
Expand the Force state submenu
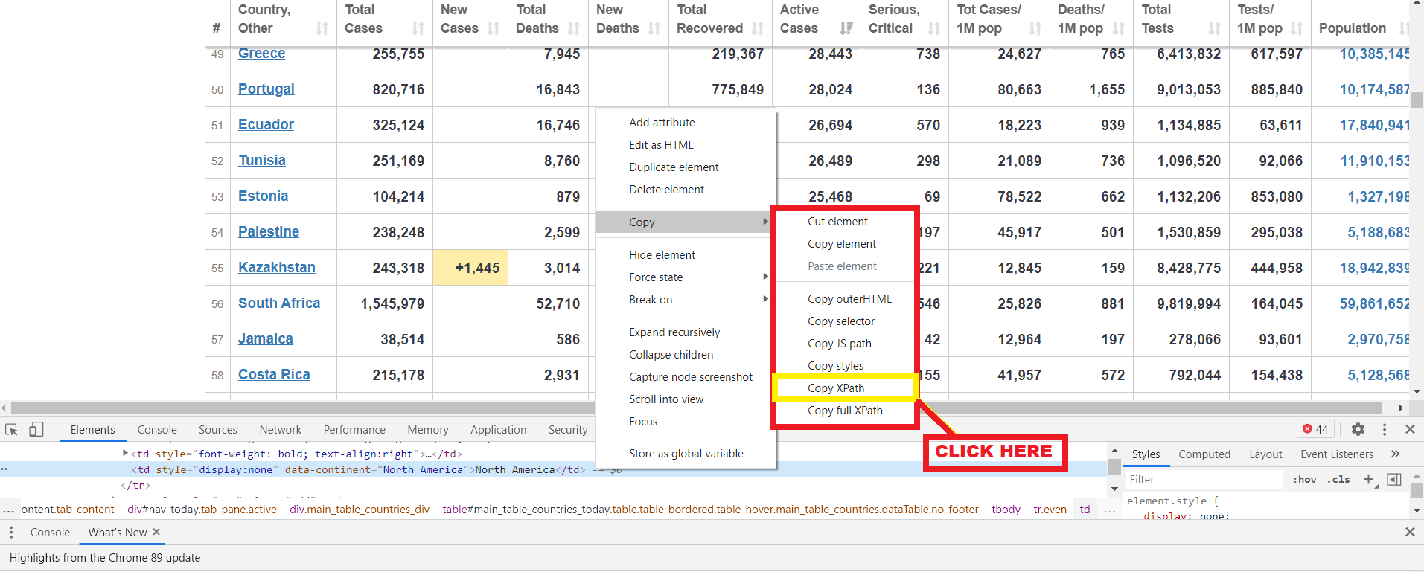click(765, 277)
